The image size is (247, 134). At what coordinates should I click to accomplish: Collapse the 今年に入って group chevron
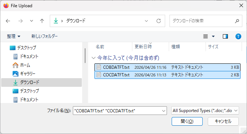93,58
